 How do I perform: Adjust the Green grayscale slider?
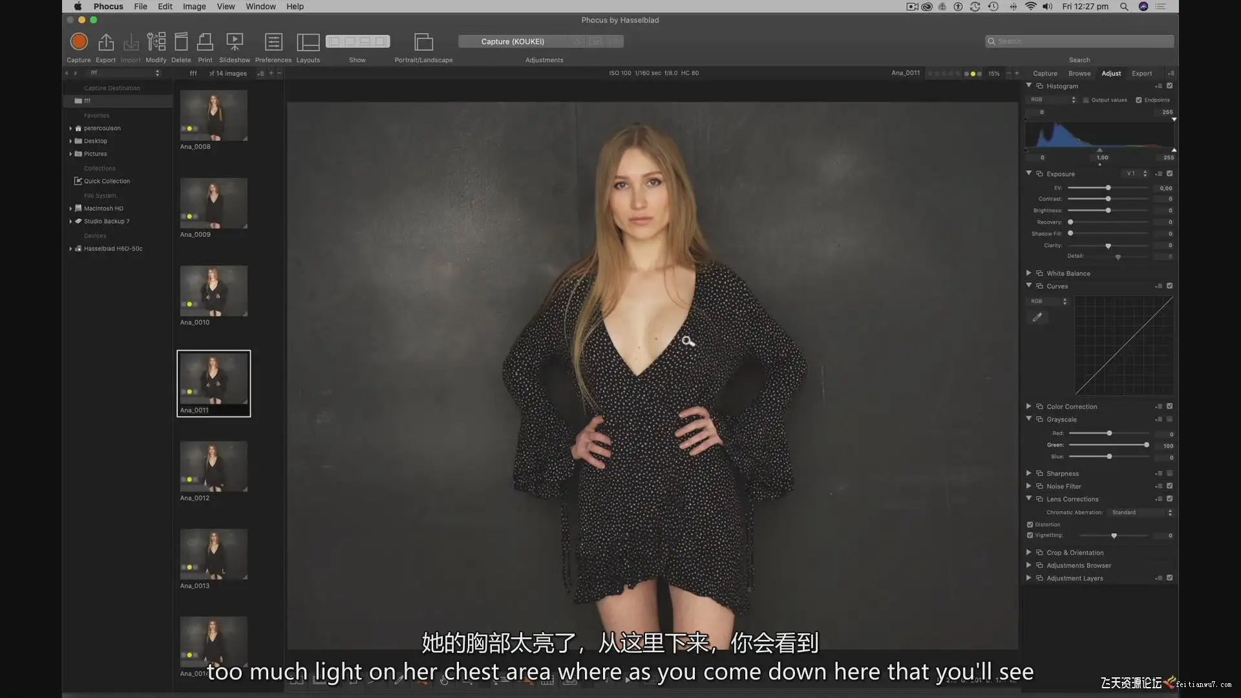coord(1147,445)
